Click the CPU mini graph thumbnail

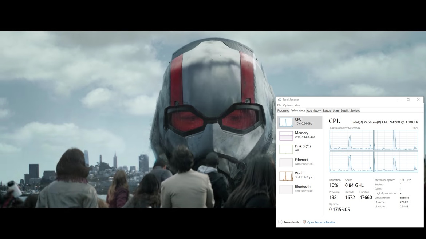[286, 122]
